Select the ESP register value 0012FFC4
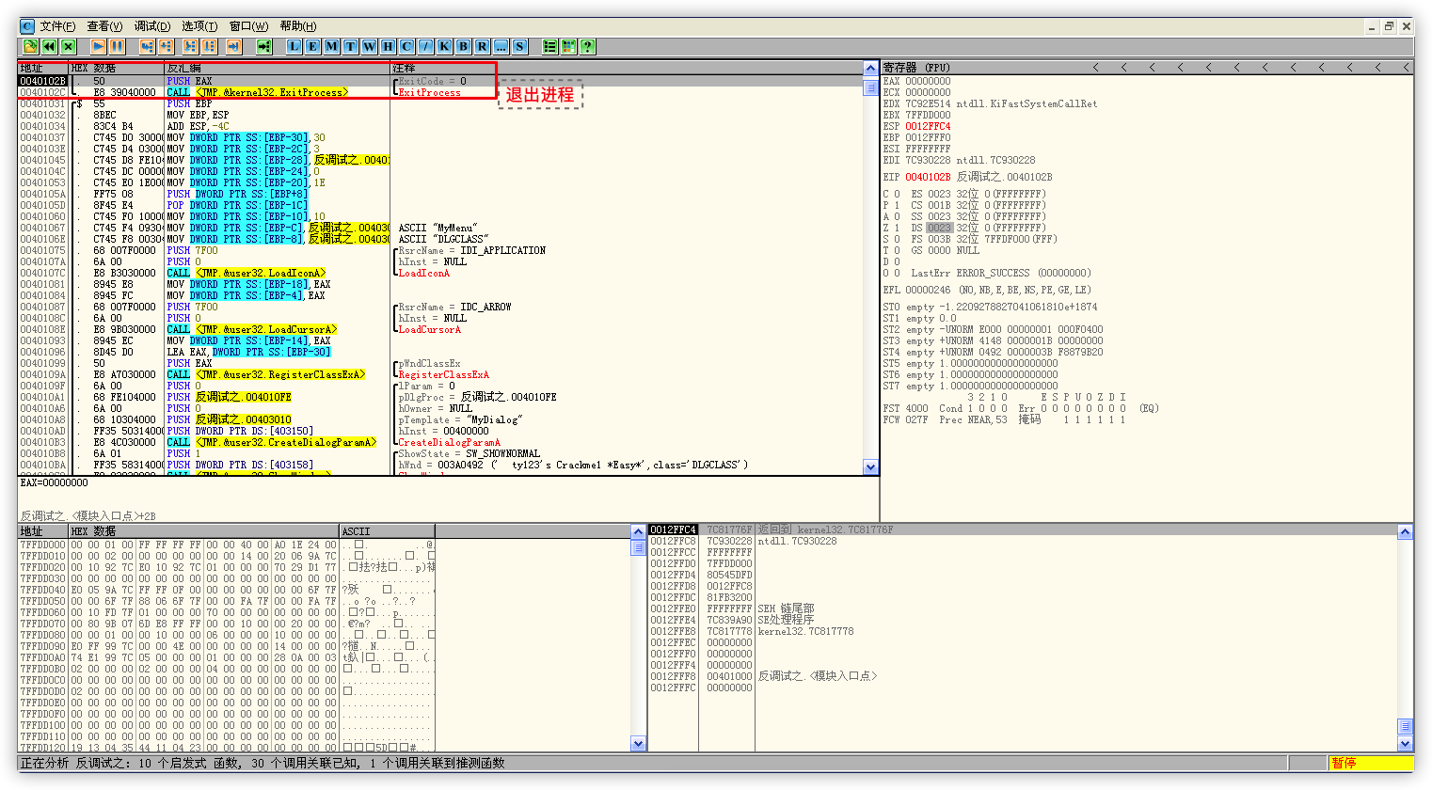 [928, 126]
